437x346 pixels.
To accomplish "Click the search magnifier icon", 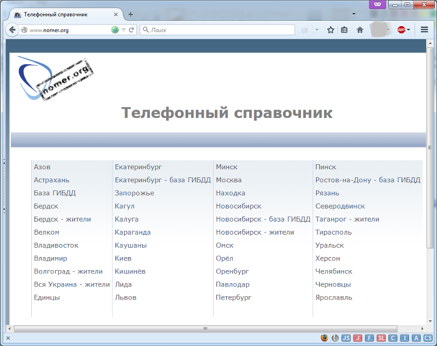I will 146,29.
